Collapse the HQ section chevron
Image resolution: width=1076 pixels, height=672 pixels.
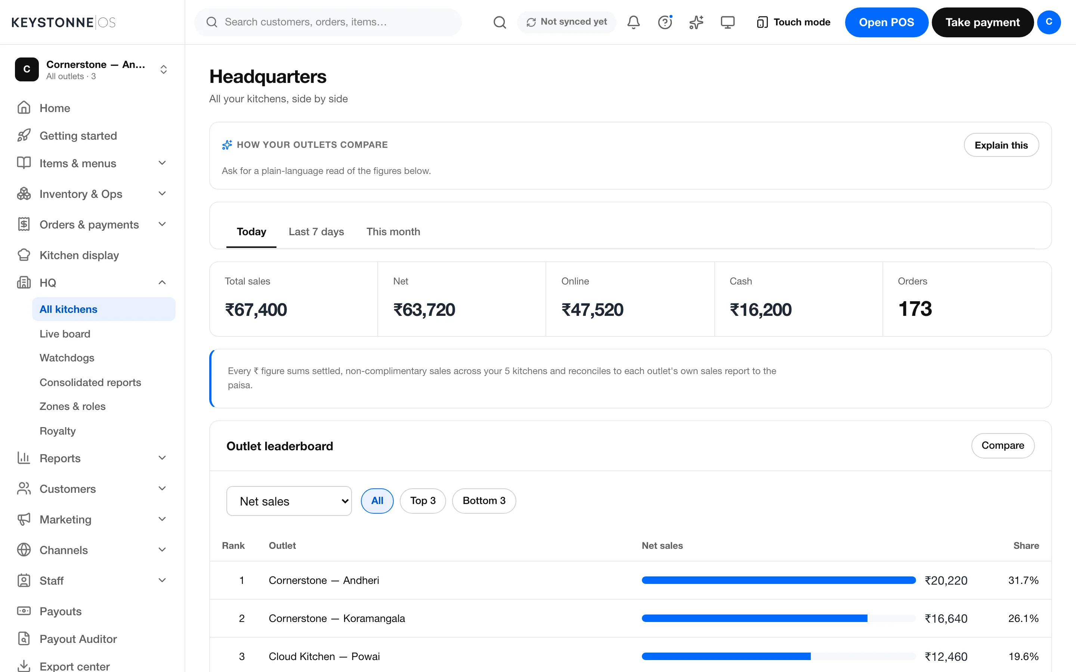(x=162, y=283)
